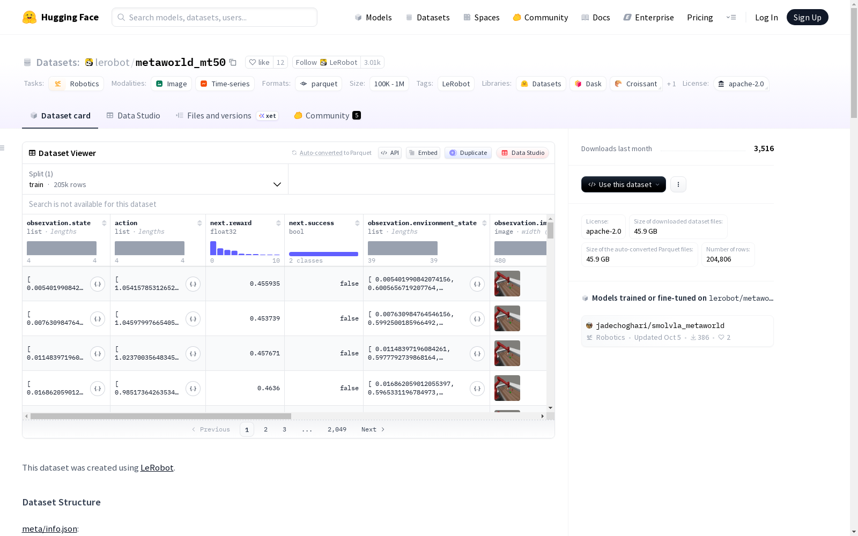Click the lerobot organization avatar icon
858x536 pixels.
tap(89, 62)
